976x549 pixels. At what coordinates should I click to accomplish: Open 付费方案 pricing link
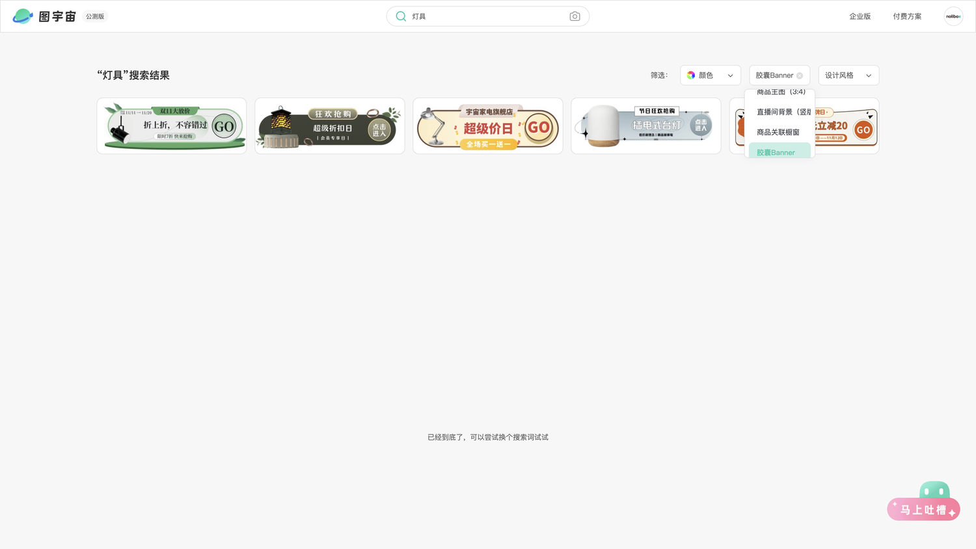(x=907, y=16)
